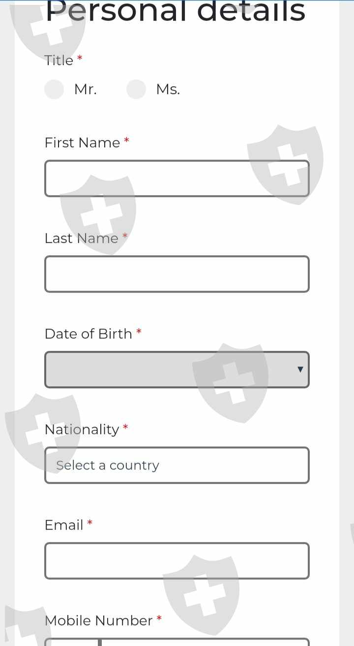Click the Mr. label text

pos(85,90)
